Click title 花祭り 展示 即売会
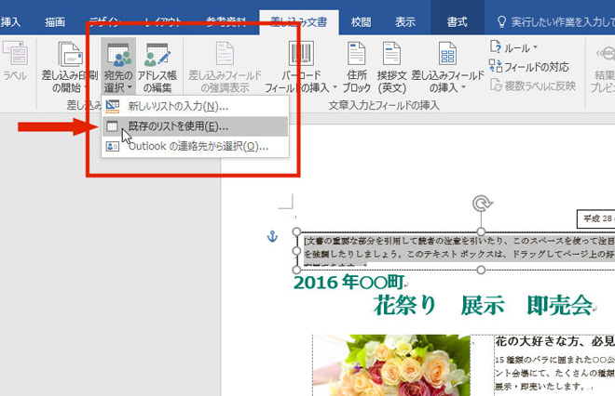 click(483, 305)
